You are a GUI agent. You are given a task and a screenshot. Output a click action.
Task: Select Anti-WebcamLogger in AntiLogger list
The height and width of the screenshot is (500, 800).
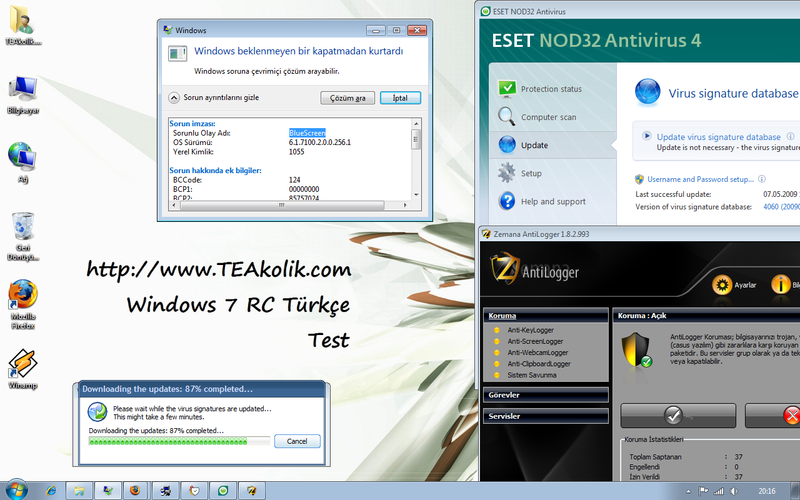click(x=538, y=352)
